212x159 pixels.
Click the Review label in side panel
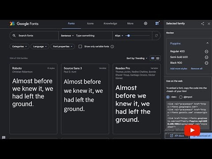click(170, 33)
